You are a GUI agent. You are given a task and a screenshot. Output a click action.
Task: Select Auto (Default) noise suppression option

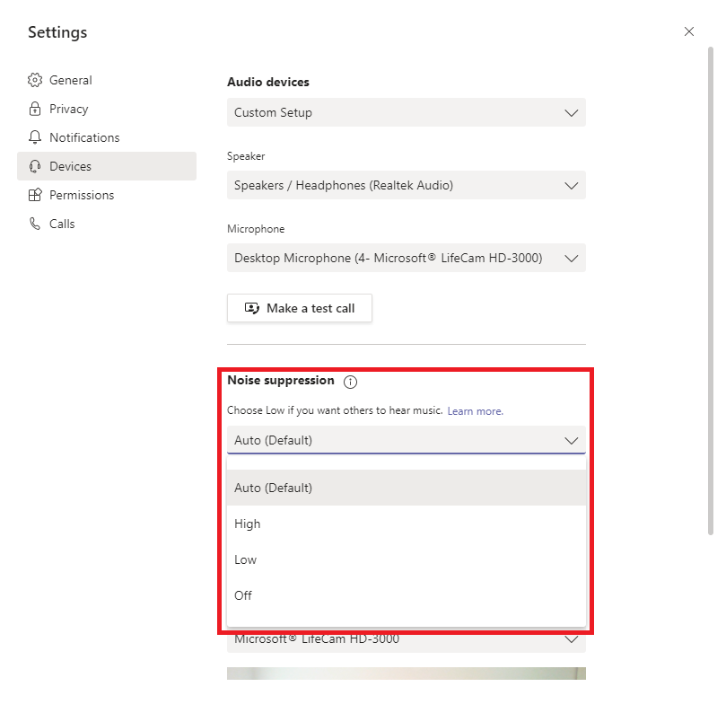pyautogui.click(x=406, y=488)
